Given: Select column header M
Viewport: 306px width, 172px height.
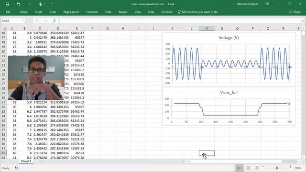Looking at the screenshot, I should [207, 29].
